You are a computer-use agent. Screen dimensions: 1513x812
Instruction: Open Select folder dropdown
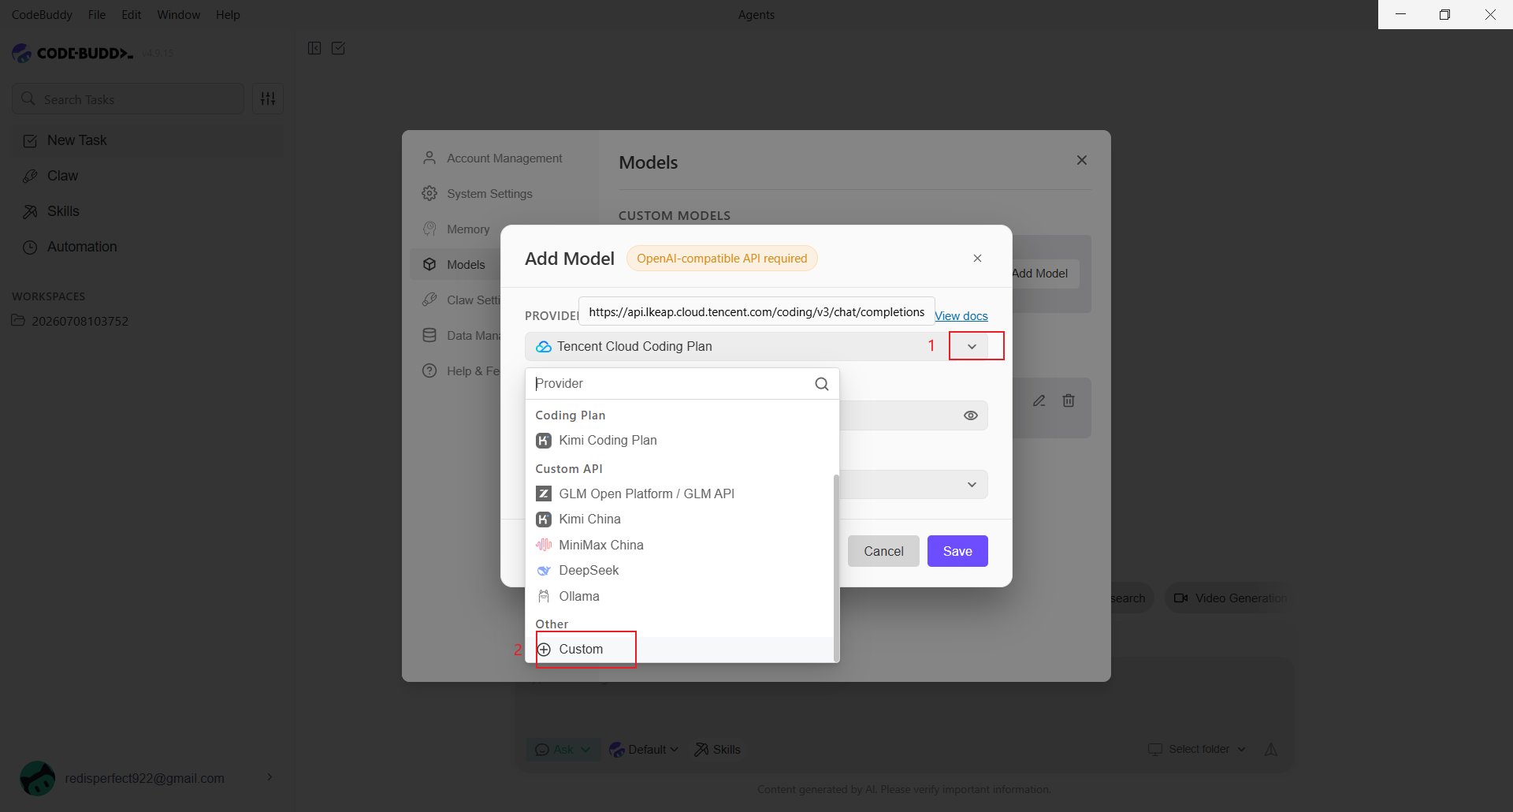click(1197, 749)
